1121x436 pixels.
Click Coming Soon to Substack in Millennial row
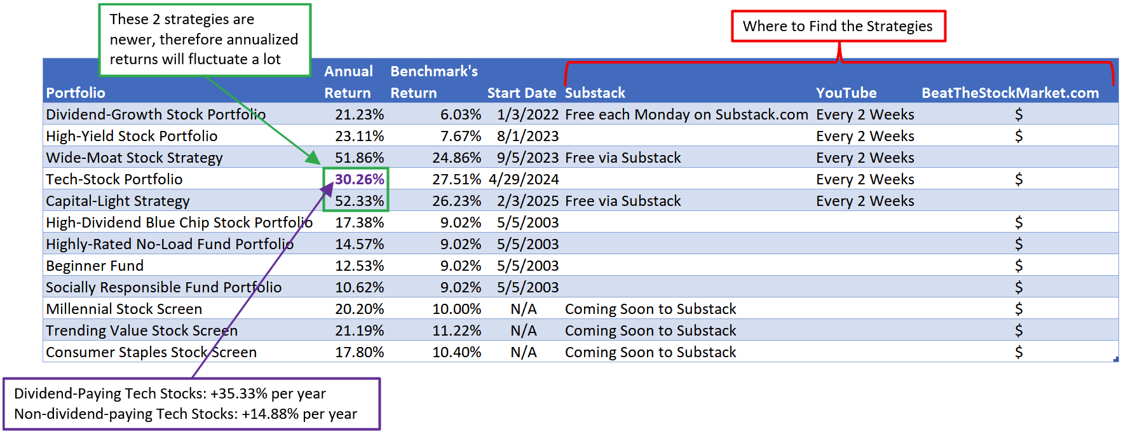[x=651, y=309]
